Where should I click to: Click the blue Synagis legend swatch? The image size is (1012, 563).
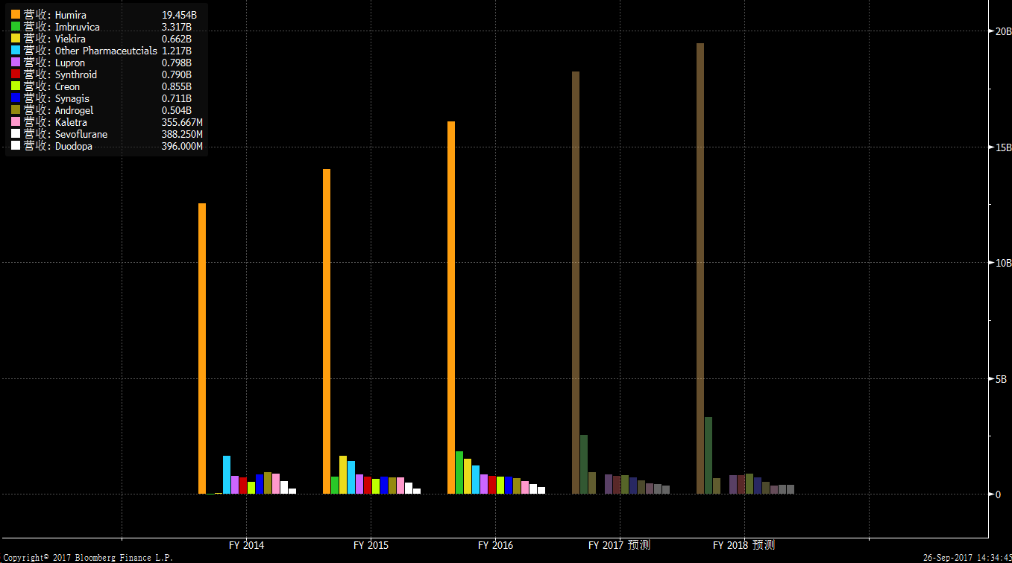pos(16,98)
